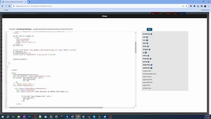The height and width of the screenshot is (119, 211).
Task: Open Cookie.html in the file list
Action: click(x=147, y=71)
